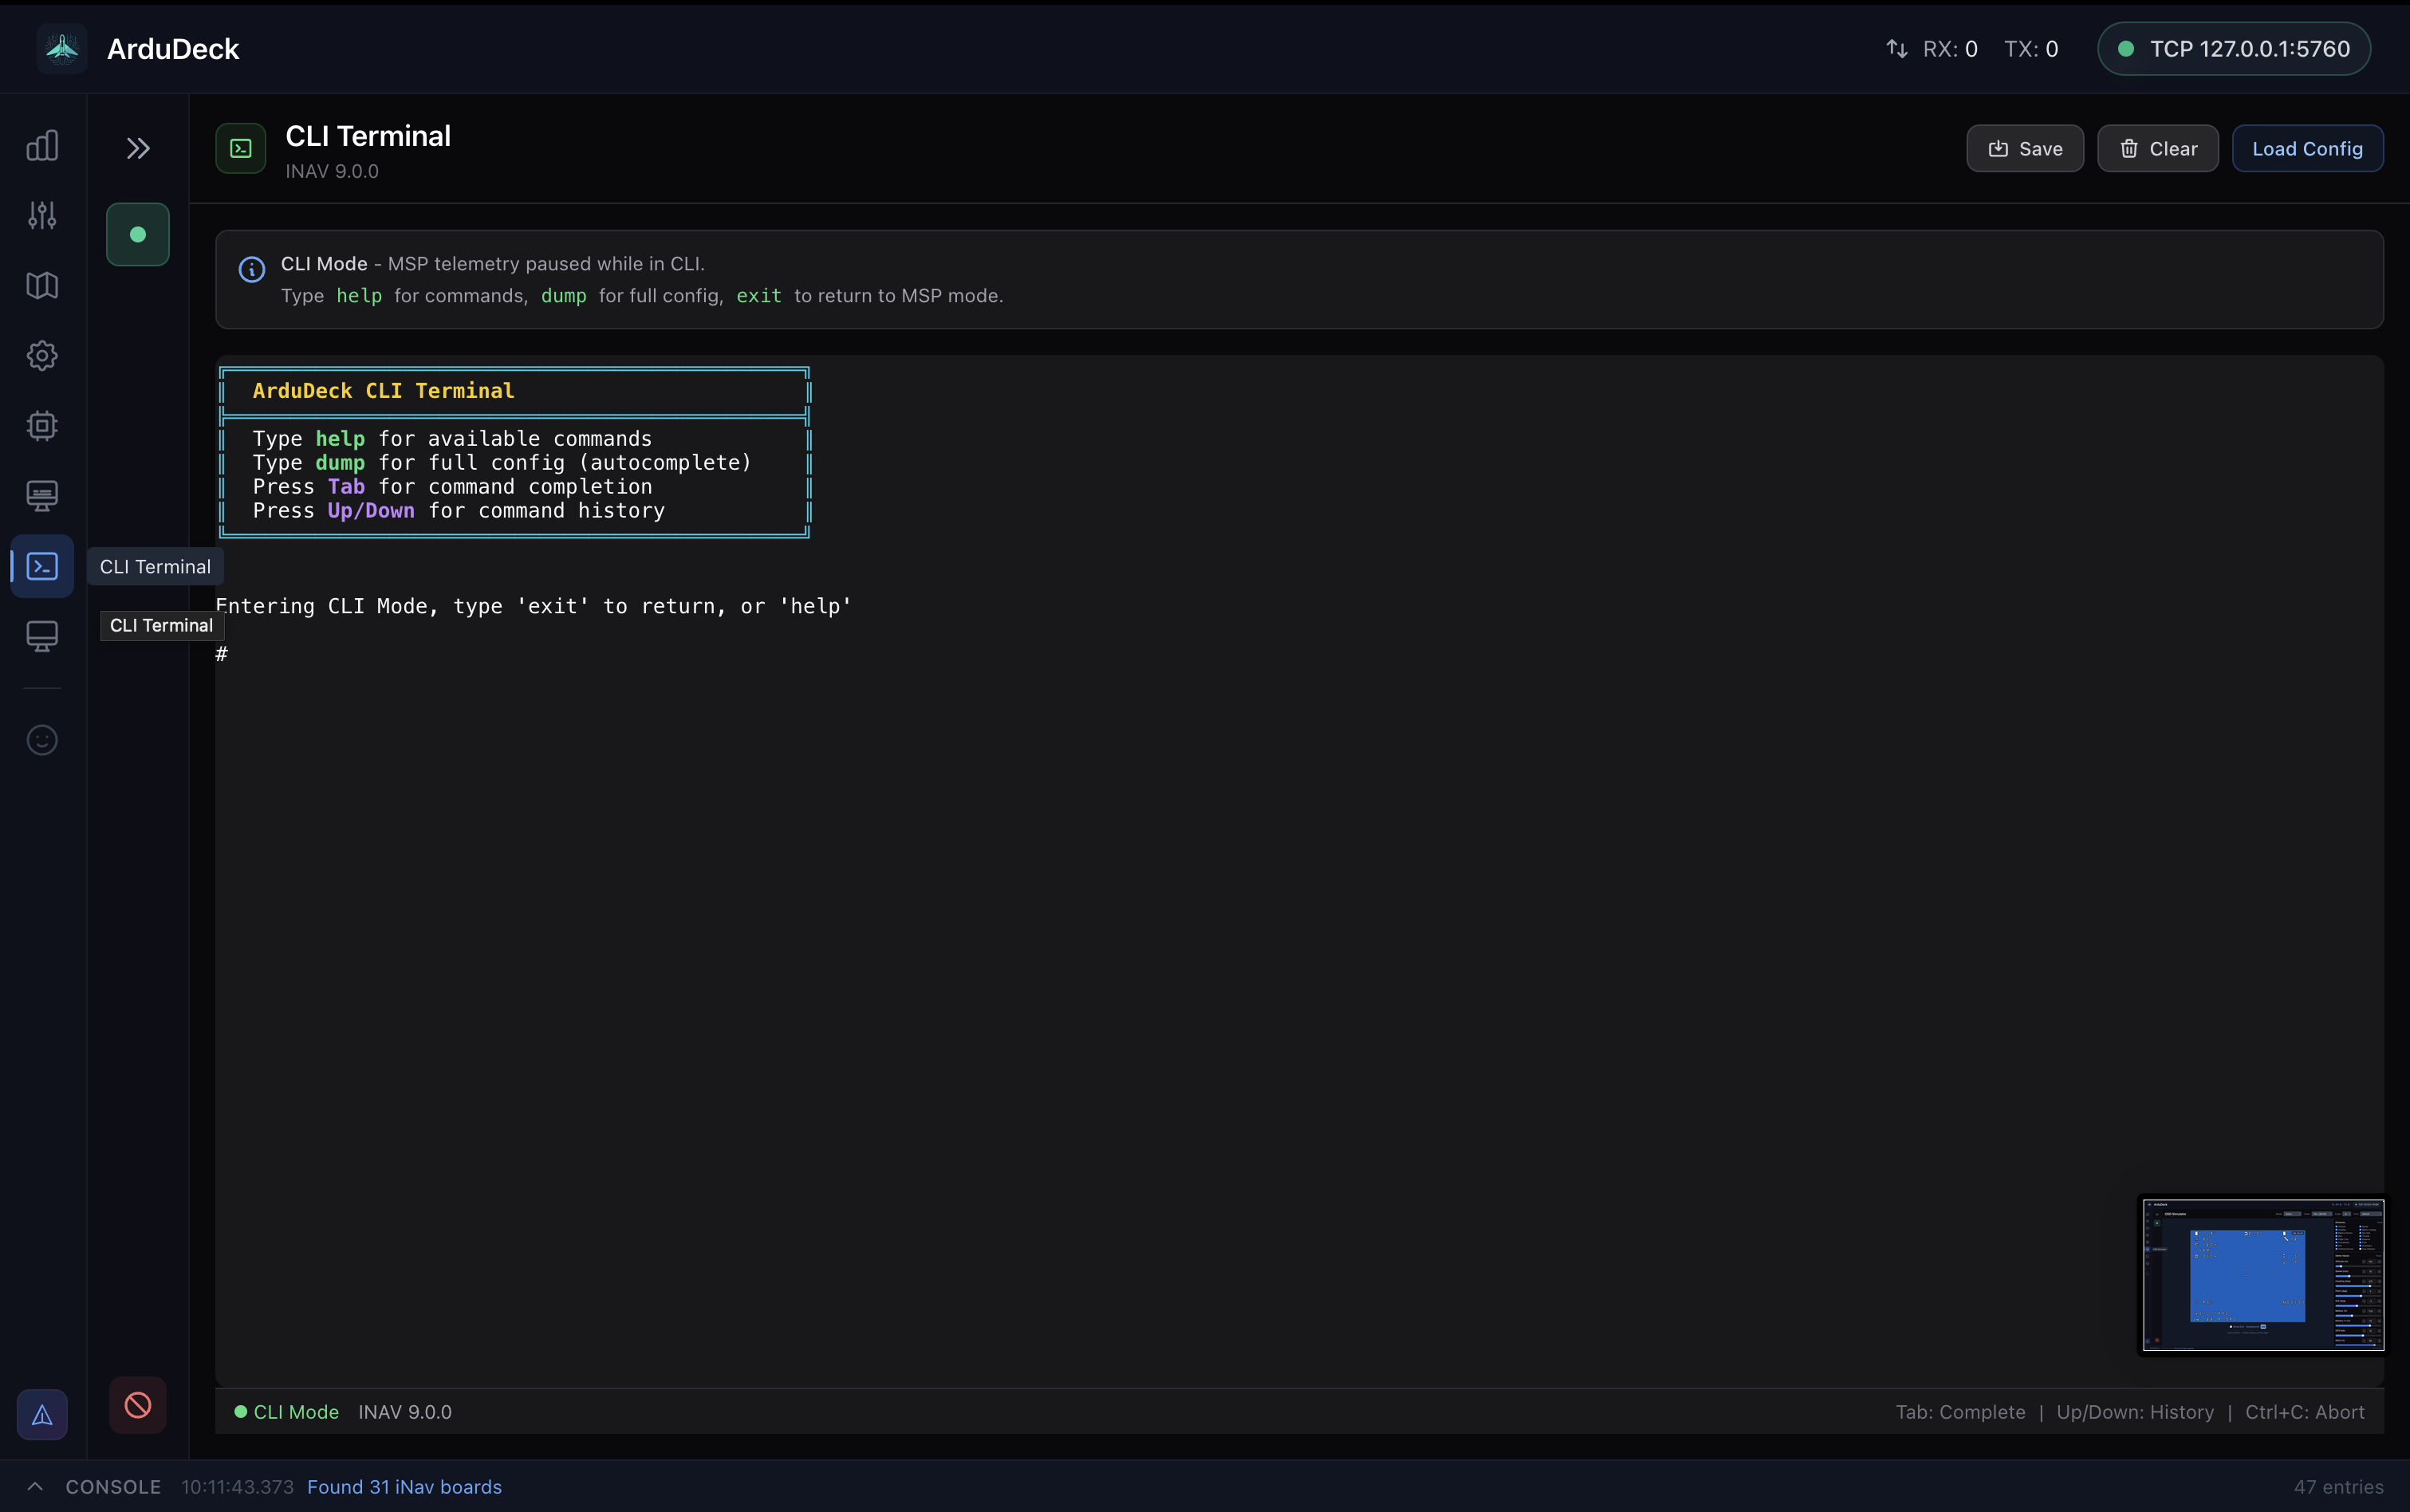The image size is (2410, 1512).
Task: Open the OSD screen sidebar icon
Action: pyautogui.click(x=42, y=496)
